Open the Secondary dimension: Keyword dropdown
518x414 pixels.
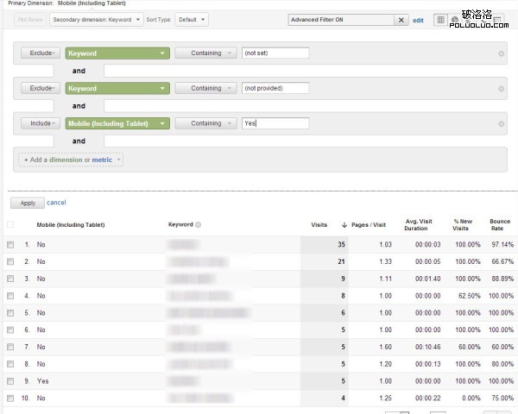tap(97, 19)
